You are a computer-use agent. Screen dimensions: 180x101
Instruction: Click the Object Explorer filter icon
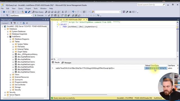[21, 23]
